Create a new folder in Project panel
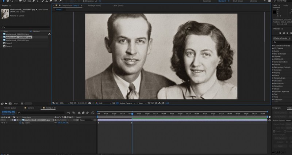Screen dimensions: 292x155 (x=6, y=103)
